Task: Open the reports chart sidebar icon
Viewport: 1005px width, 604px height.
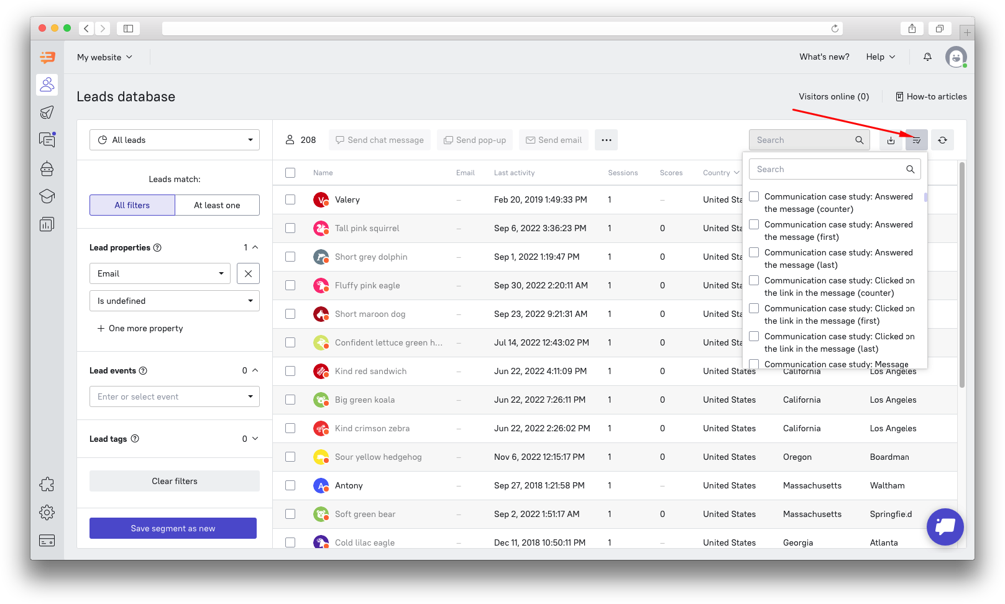Action: tap(47, 224)
